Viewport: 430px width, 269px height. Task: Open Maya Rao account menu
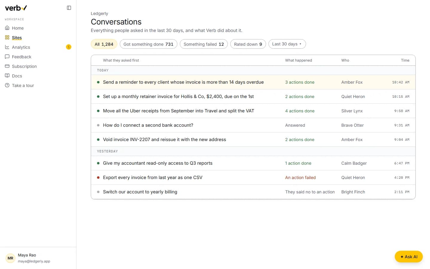click(38, 258)
